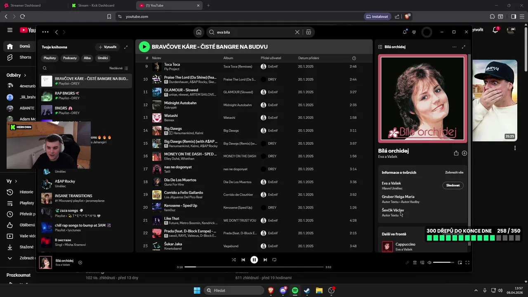Image resolution: width=528 pixels, height=297 pixels.
Task: Select chill rap songs to bump at 3AM
Action: coord(86,228)
